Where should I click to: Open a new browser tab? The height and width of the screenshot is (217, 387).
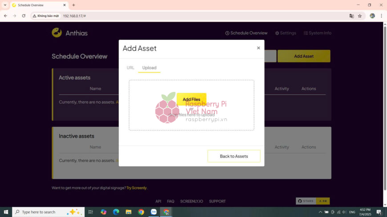coord(73,5)
